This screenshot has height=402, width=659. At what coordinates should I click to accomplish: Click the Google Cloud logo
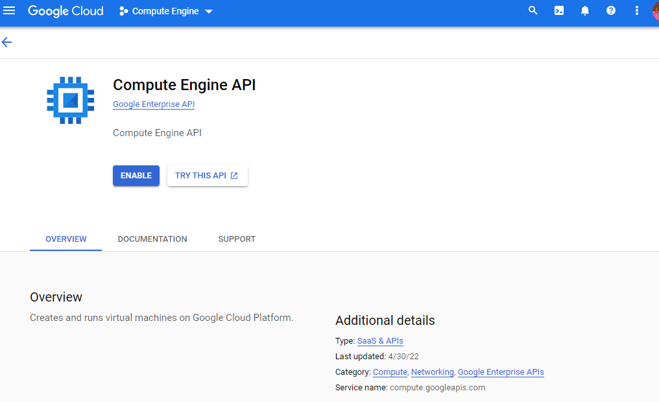tap(66, 11)
